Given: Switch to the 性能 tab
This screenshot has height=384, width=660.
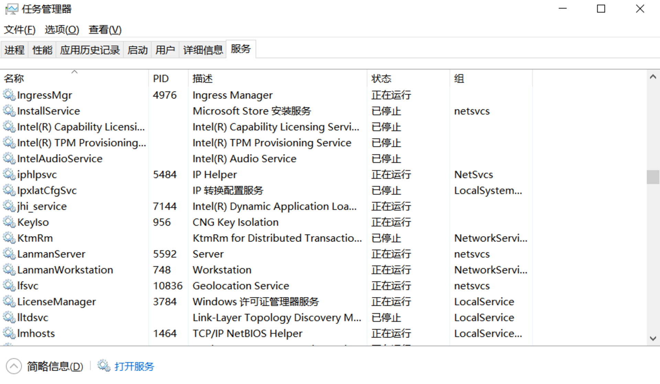Looking at the screenshot, I should coord(42,50).
